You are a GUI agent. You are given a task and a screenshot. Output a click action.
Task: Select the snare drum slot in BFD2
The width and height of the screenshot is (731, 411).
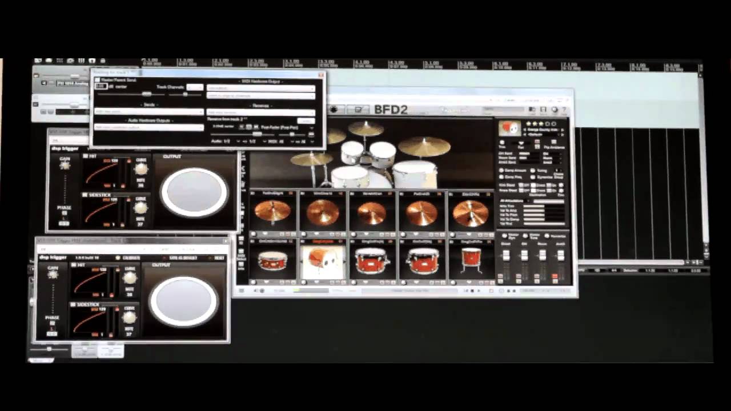[272, 260]
